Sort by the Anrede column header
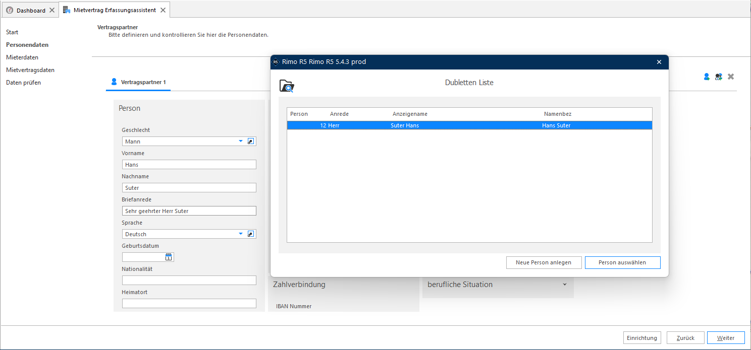 tap(339, 114)
